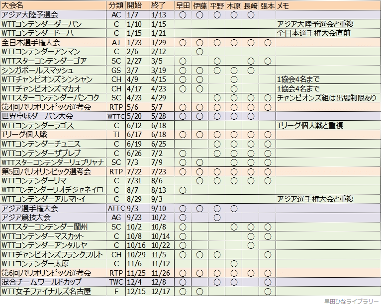Viewport: 381px width, 305px height.
Task: Click the WTTコンテンダーアンタルヤ cell
Action: [x=53, y=245]
